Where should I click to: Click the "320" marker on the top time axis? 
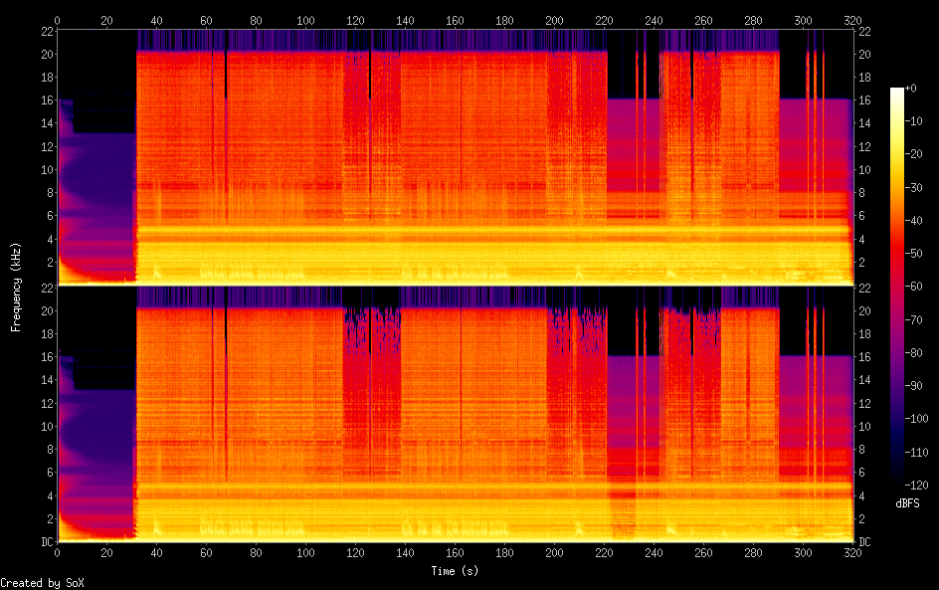click(853, 20)
